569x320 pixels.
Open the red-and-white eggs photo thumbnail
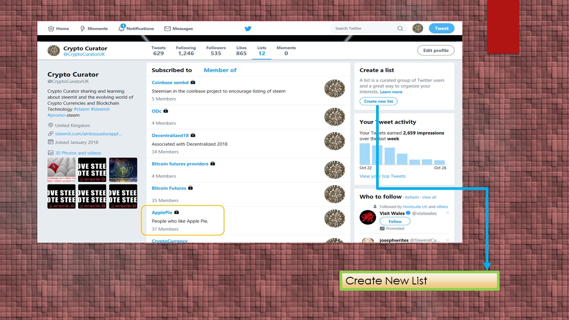(x=61, y=170)
